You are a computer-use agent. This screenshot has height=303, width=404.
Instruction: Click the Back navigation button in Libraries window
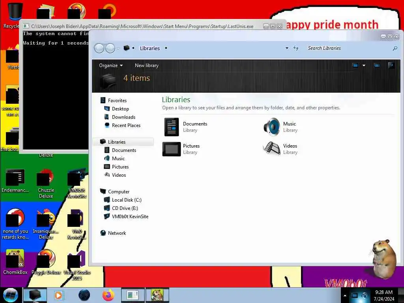(x=99, y=48)
